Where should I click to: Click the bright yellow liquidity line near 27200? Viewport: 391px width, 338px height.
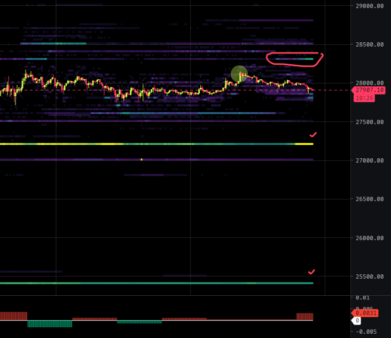click(157, 144)
